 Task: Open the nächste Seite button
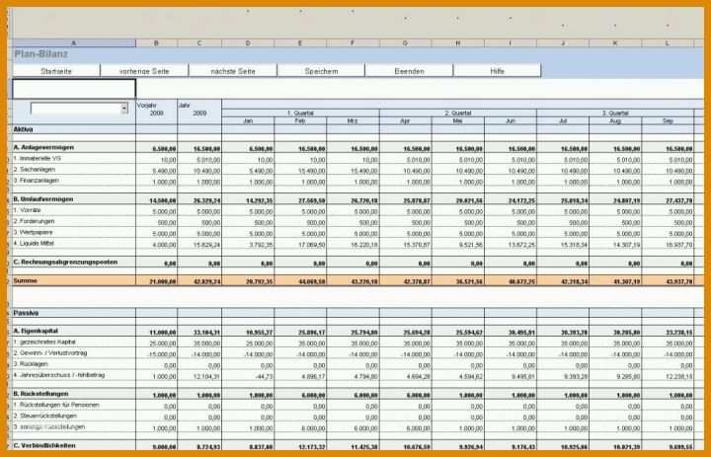233,71
